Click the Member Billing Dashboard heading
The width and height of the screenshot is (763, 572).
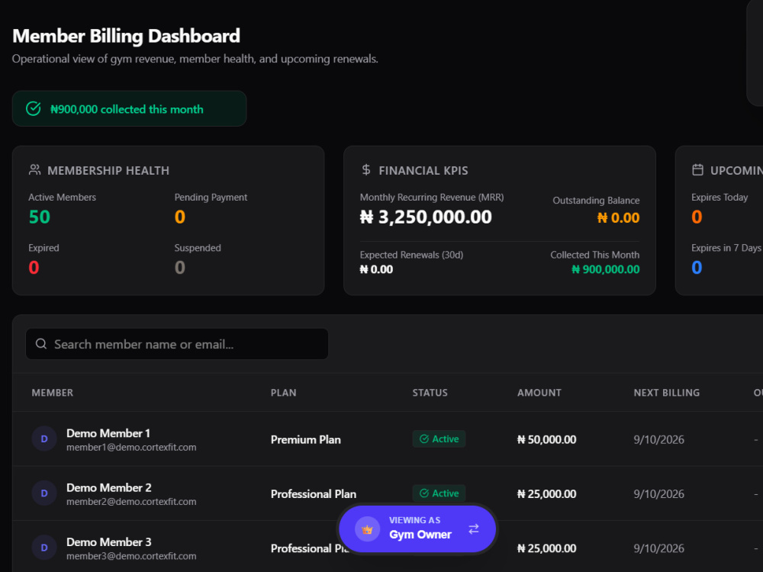coord(126,36)
